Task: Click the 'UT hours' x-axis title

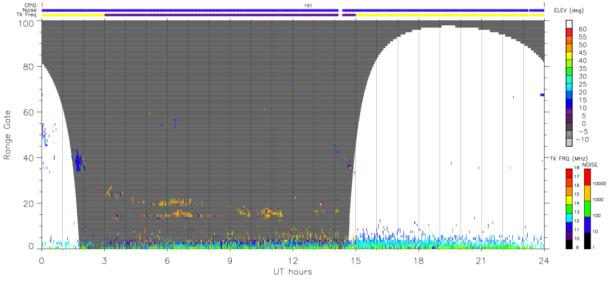Action: 292,272
